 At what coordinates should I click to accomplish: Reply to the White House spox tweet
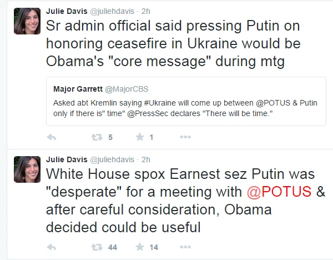pyautogui.click(x=52, y=246)
